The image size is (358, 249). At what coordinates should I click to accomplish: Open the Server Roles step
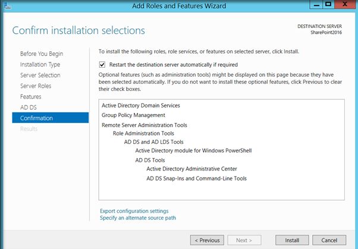(35, 86)
